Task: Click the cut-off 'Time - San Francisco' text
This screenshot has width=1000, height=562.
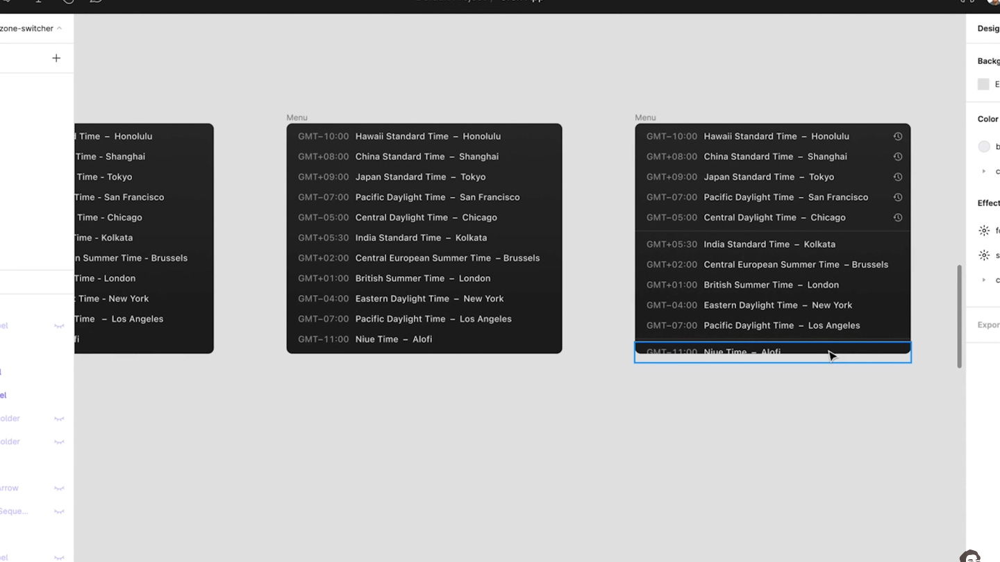Action: (119, 197)
